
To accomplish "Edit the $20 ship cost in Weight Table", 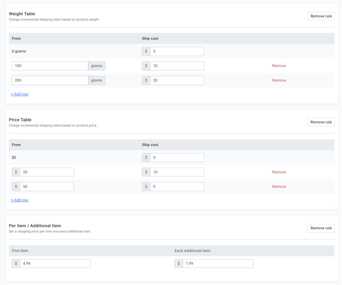I will click(x=177, y=81).
